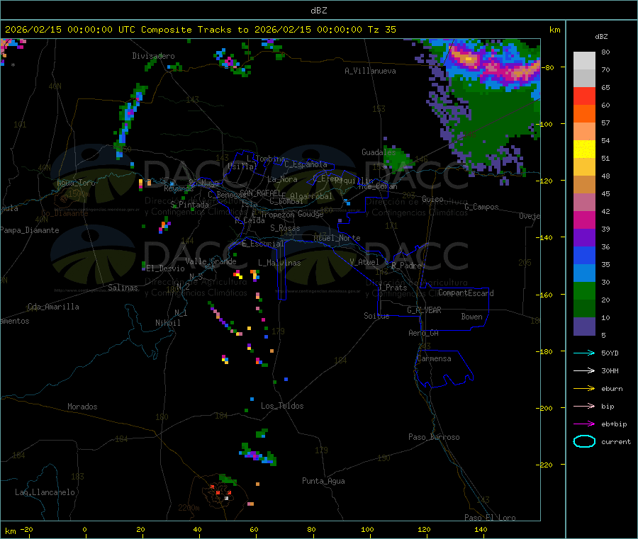Click the 'R_Padre' map label
Image resolution: width=638 pixels, height=539 pixels.
click(x=406, y=266)
